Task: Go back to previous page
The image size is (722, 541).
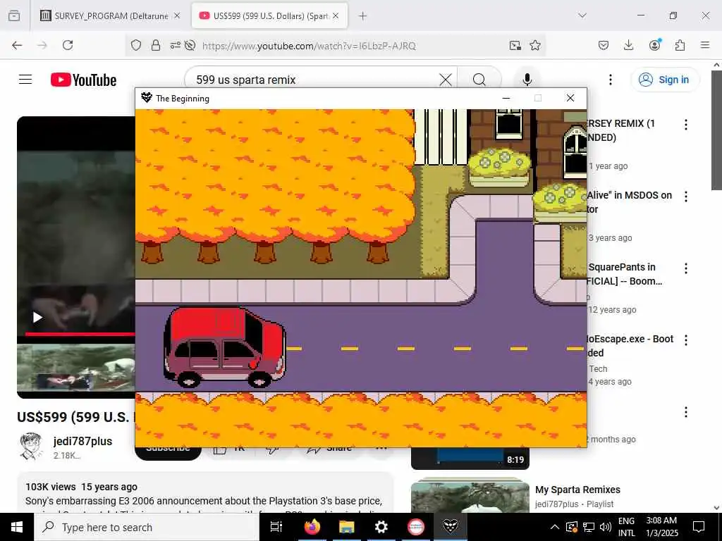Action: click(x=17, y=45)
